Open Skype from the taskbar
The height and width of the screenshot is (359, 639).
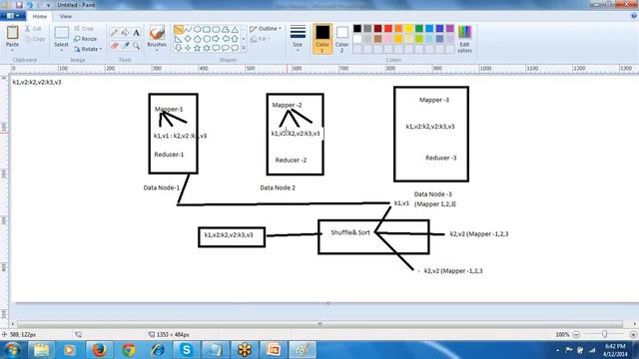[x=187, y=350]
